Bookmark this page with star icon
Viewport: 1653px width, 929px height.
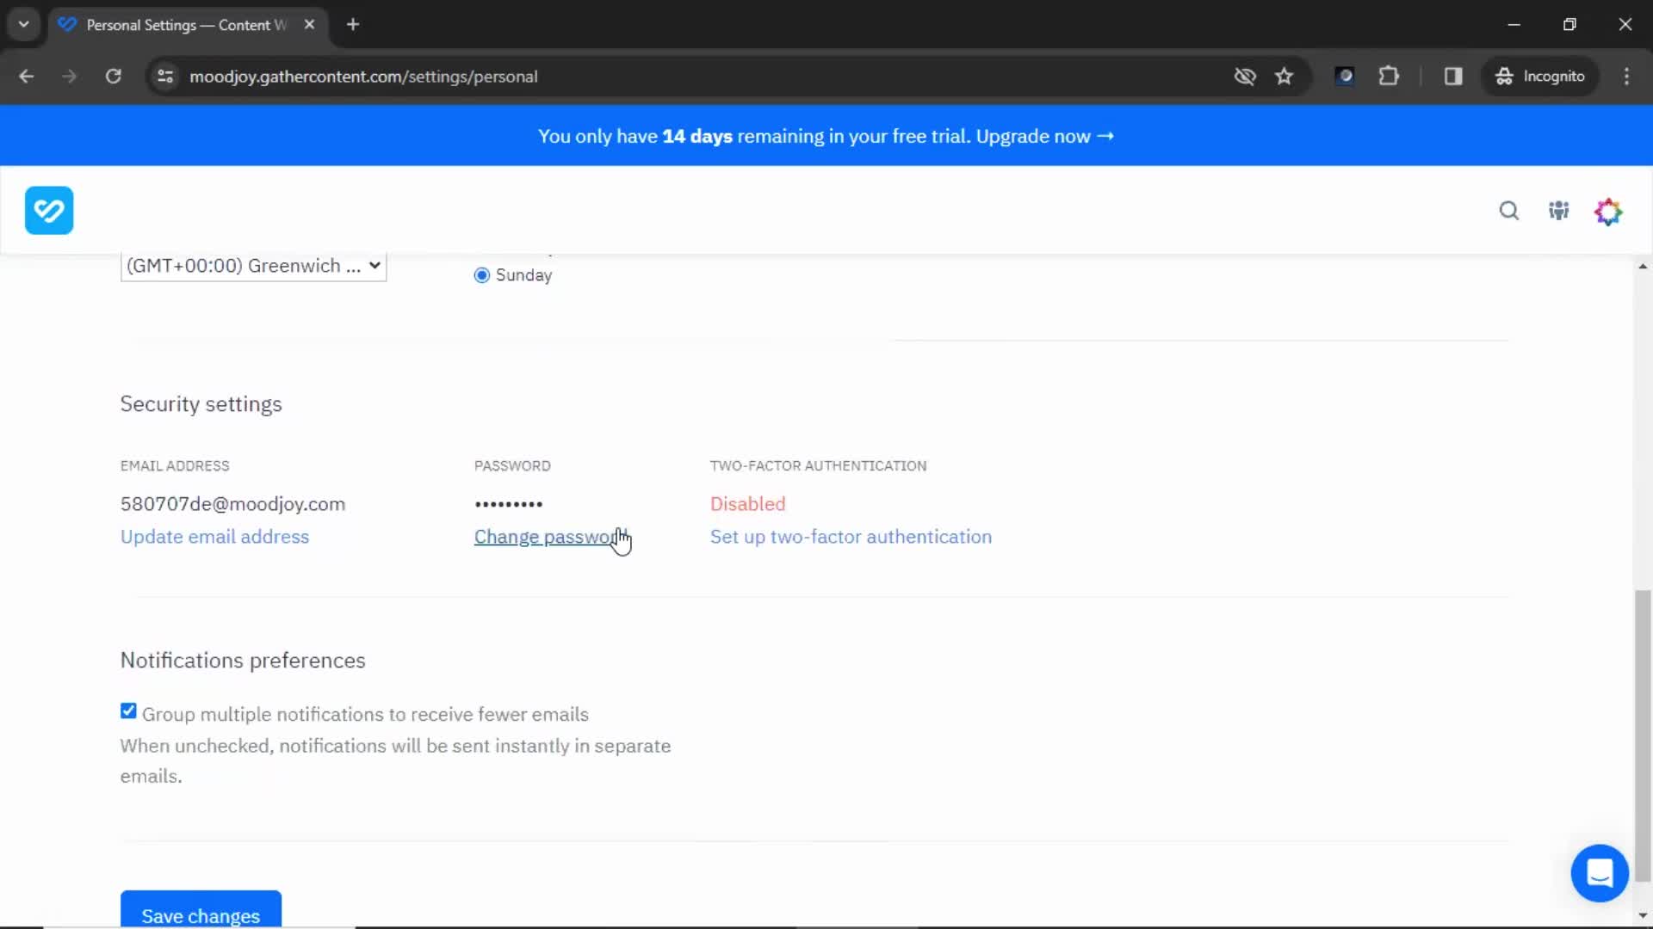(x=1284, y=77)
